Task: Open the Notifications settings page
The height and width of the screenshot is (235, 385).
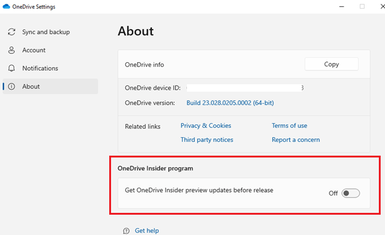Action: 51,68
